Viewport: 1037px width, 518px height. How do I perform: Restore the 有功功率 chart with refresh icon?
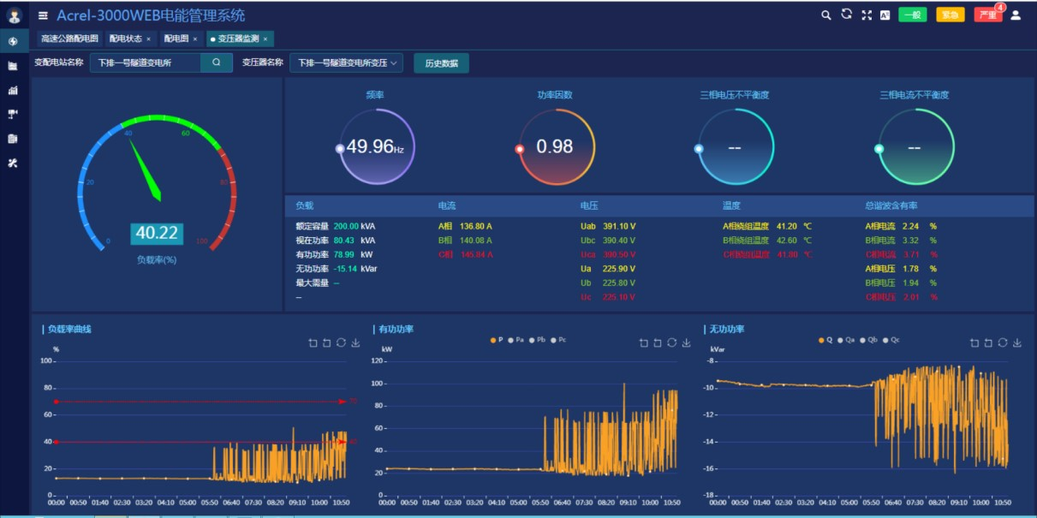[x=672, y=343]
